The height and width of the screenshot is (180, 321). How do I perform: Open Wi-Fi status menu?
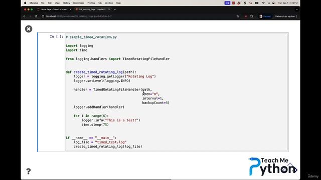click(263, 3)
